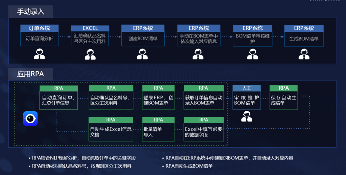Select the 应用RPA section tab
This screenshot has height=175, width=346.
[x=31, y=74]
